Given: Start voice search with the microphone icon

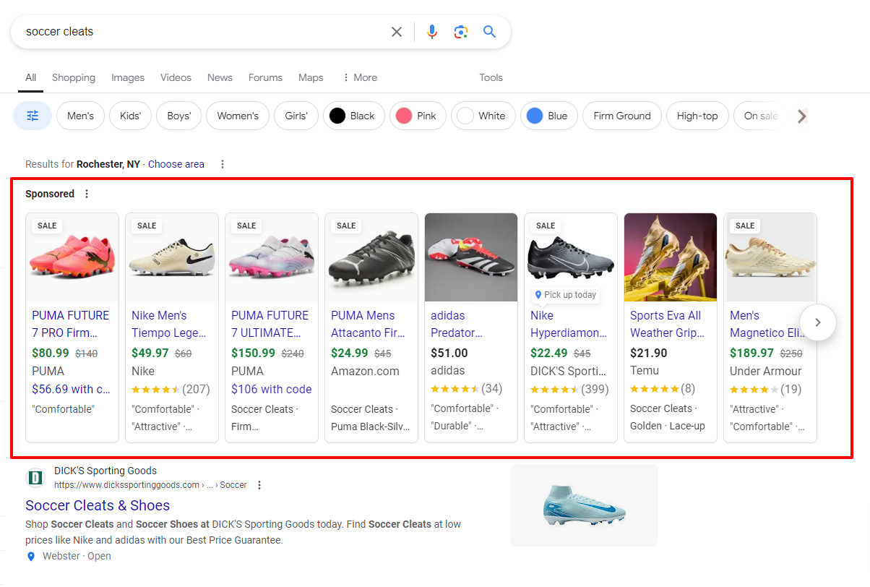Looking at the screenshot, I should (x=431, y=31).
